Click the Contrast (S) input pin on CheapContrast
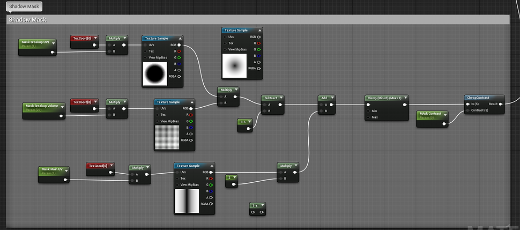 (x=468, y=110)
